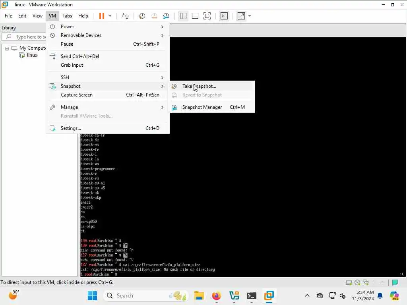The width and height of the screenshot is (407, 305).
Task: Open the clock showing 5:34 AM
Action: 362,295
